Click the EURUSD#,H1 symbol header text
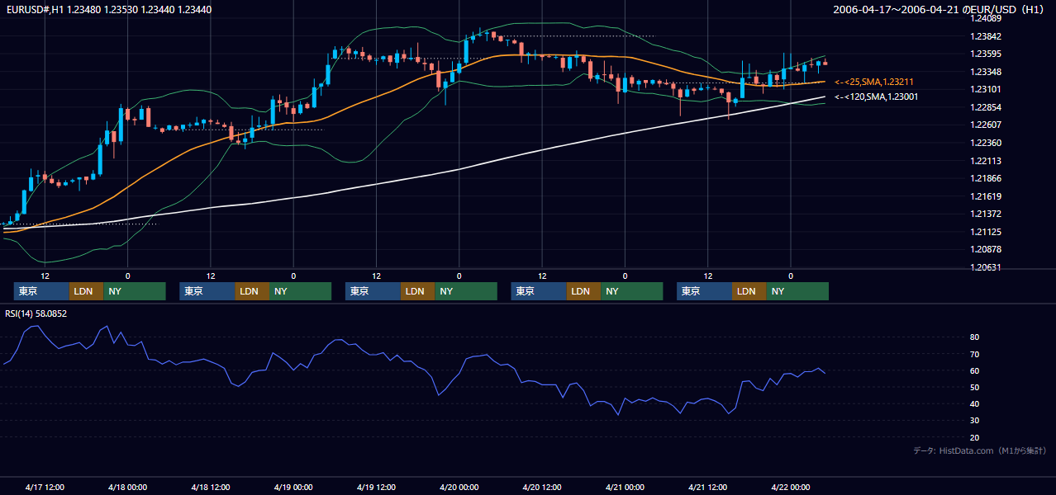 coord(33,10)
